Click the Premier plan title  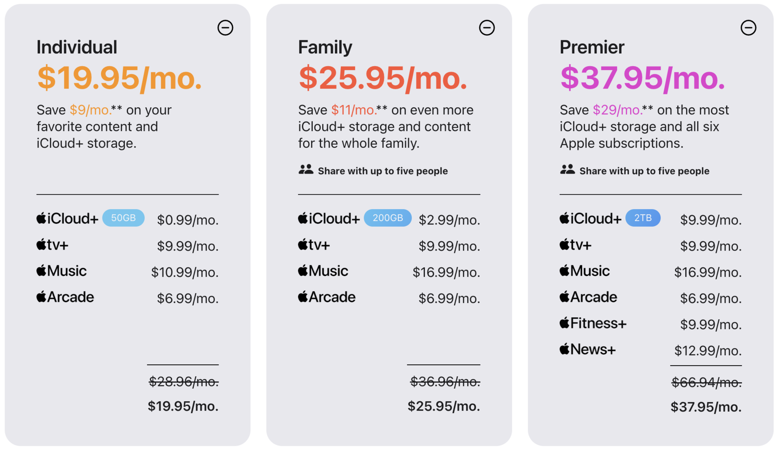click(x=592, y=47)
